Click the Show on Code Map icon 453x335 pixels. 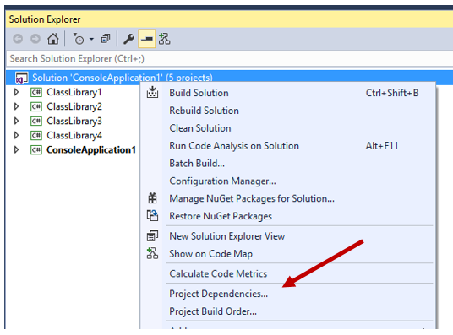click(x=152, y=253)
